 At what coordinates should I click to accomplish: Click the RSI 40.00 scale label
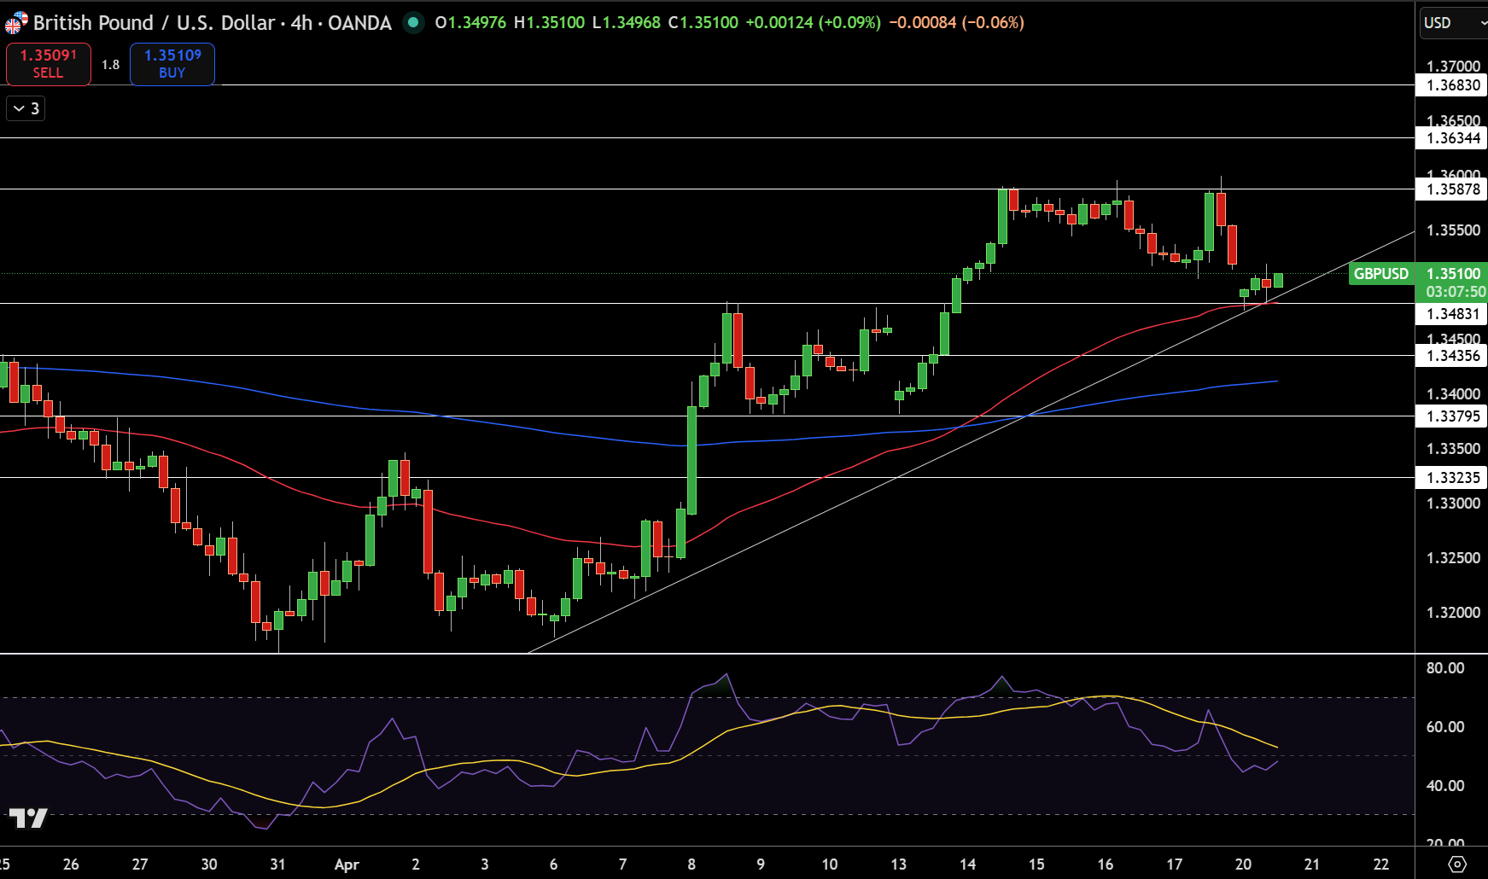pyautogui.click(x=1445, y=786)
